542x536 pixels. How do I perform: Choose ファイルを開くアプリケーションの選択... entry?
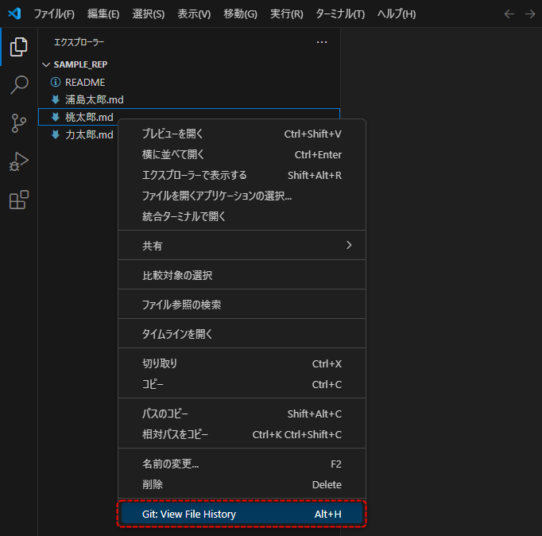click(242, 196)
